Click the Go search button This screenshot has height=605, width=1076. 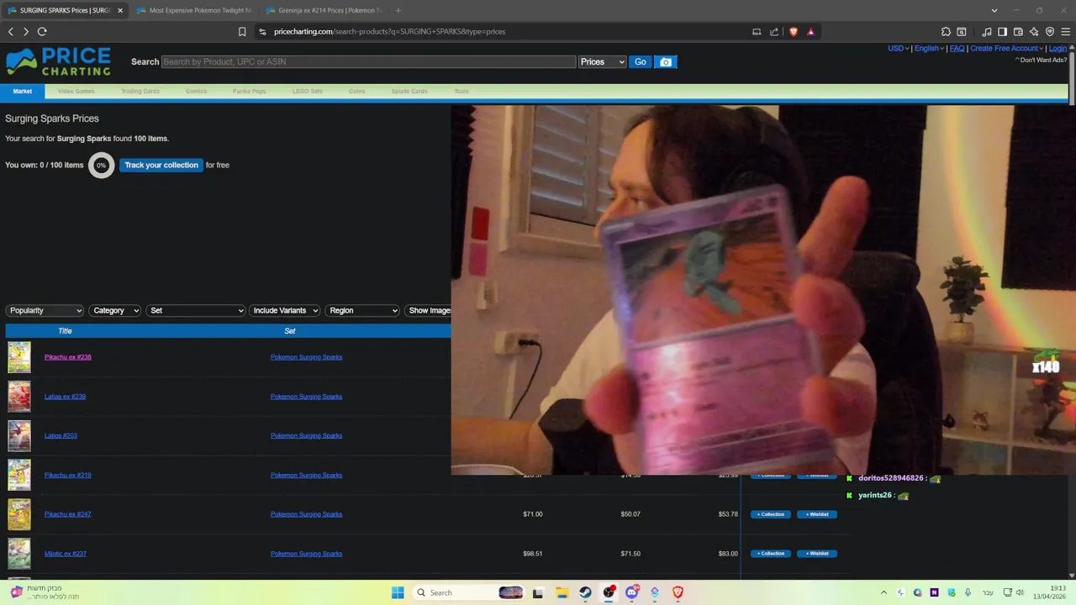(x=641, y=61)
